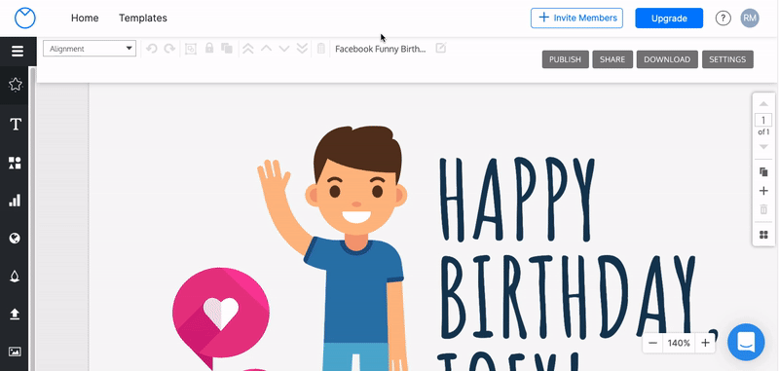Open the Home menu

(x=85, y=18)
